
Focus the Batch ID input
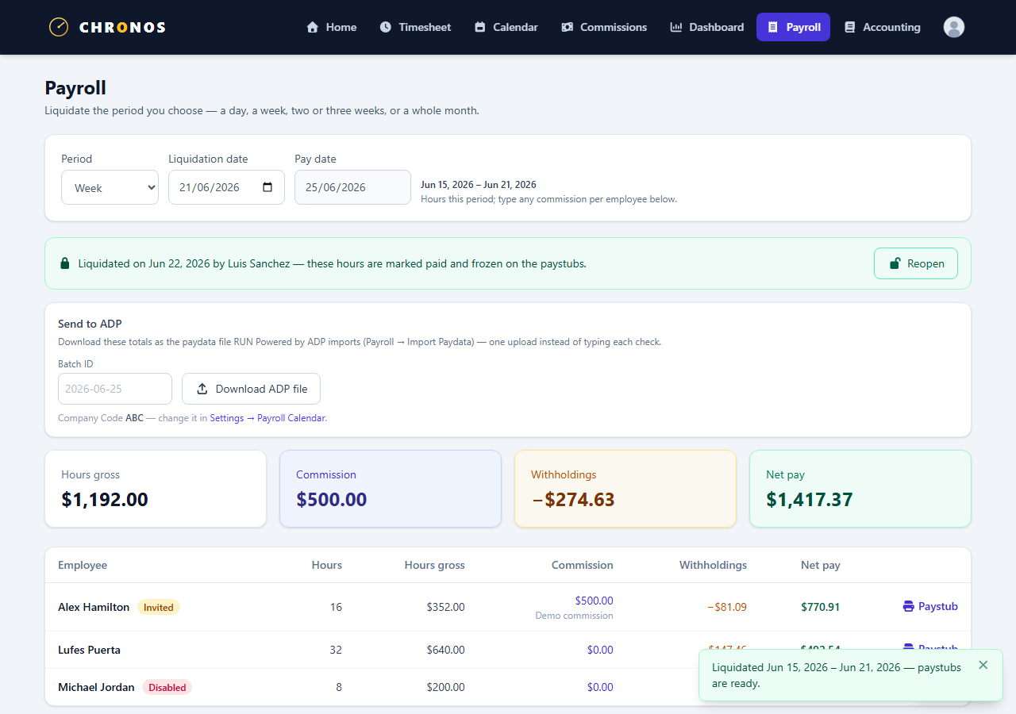pyautogui.click(x=115, y=389)
